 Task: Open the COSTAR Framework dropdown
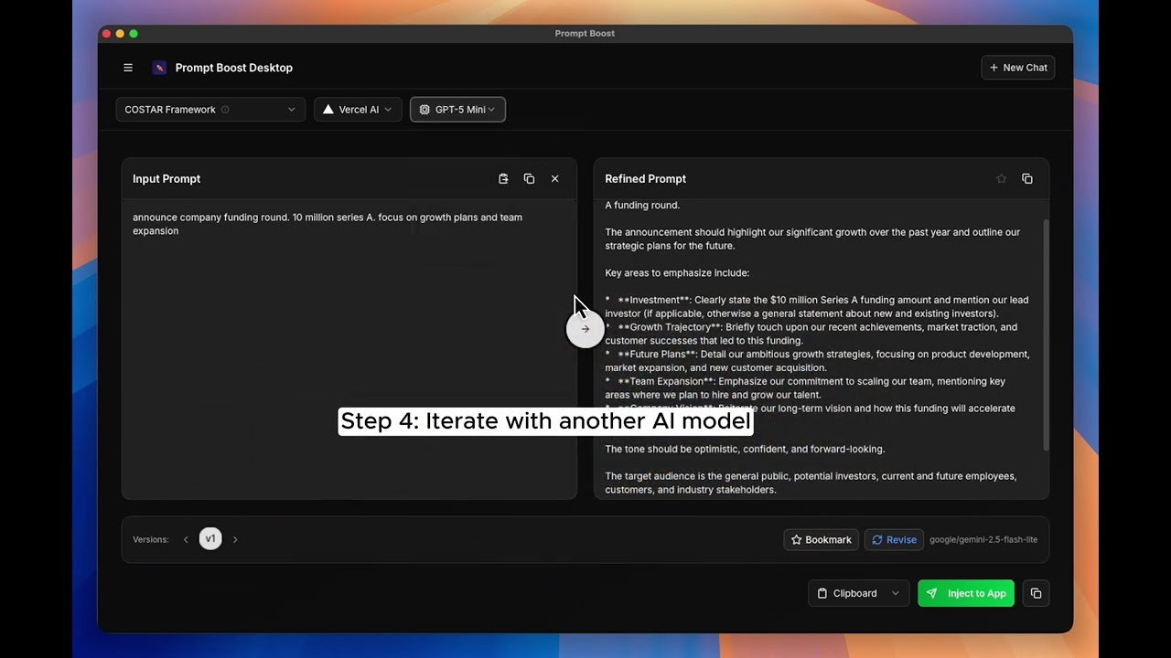pos(209,109)
